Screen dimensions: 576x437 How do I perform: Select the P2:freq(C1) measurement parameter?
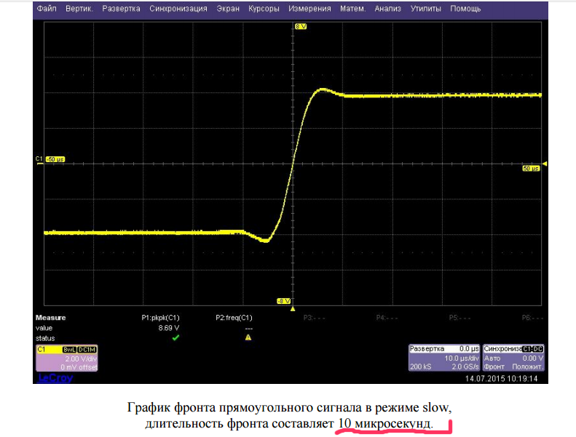(x=234, y=318)
